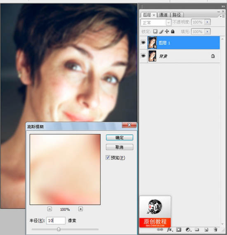The height and width of the screenshot is (235, 227).
Task: Zoom out the Gaussian Blur preview
Action: tap(50, 209)
